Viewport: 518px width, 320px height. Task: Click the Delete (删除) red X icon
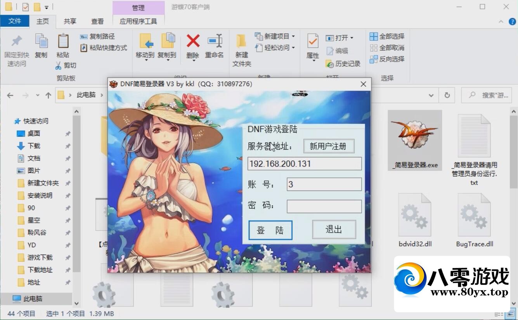pos(193,41)
